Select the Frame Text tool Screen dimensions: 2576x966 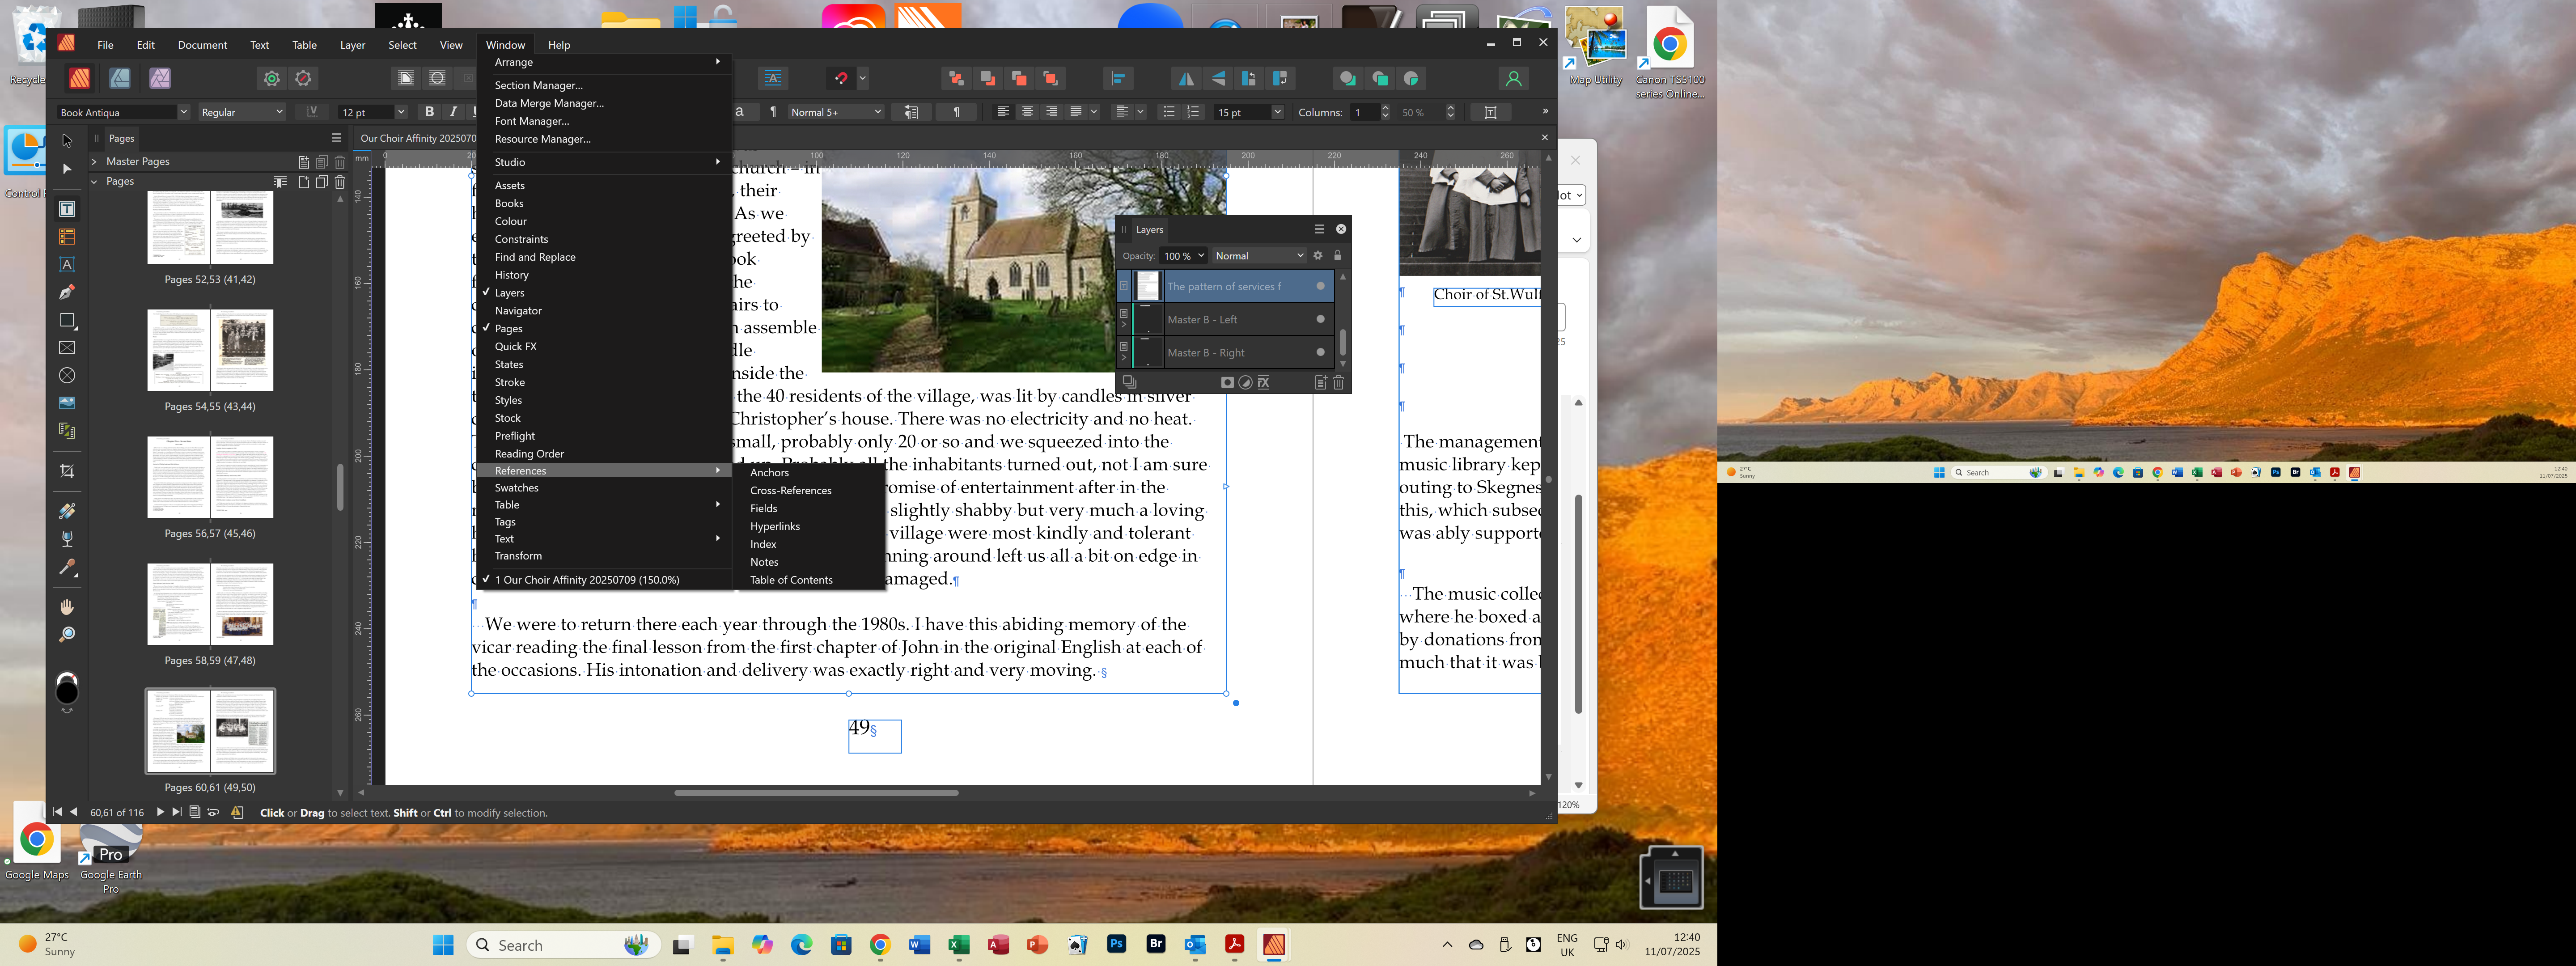(67, 209)
